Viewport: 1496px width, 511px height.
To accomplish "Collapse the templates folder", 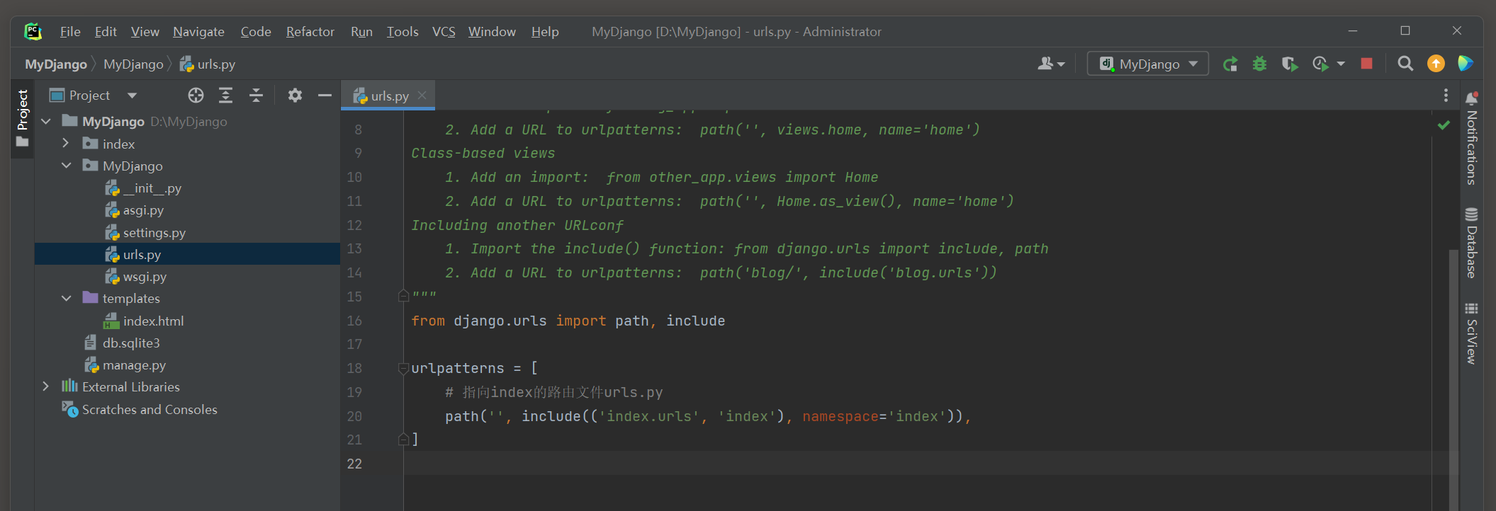I will click(x=66, y=299).
